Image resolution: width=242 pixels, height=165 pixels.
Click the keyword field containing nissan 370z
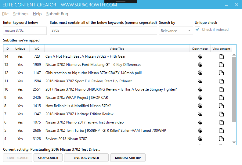[25, 30]
